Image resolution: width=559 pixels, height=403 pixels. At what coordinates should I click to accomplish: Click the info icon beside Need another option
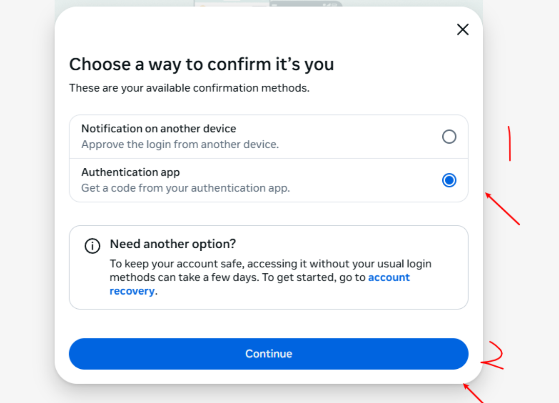click(92, 246)
